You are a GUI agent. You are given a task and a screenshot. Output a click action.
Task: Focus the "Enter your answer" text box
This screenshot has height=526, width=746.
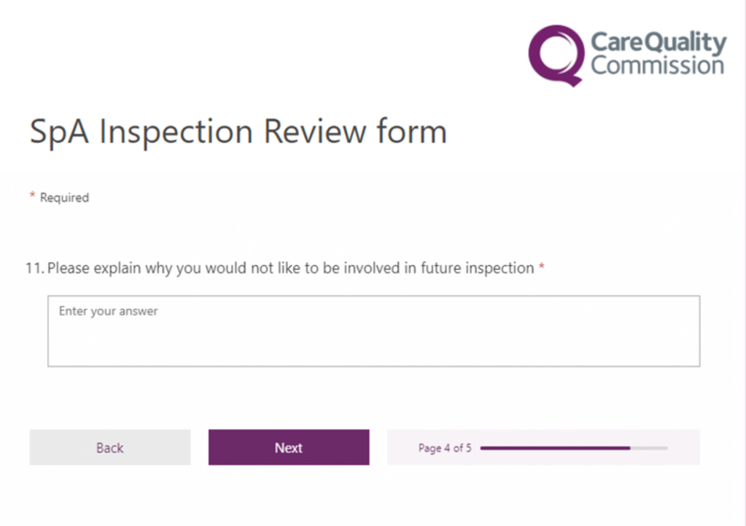373,331
